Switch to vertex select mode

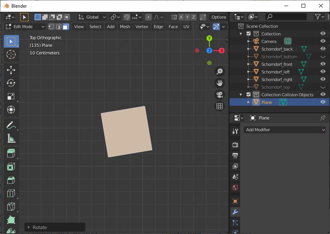51,27
